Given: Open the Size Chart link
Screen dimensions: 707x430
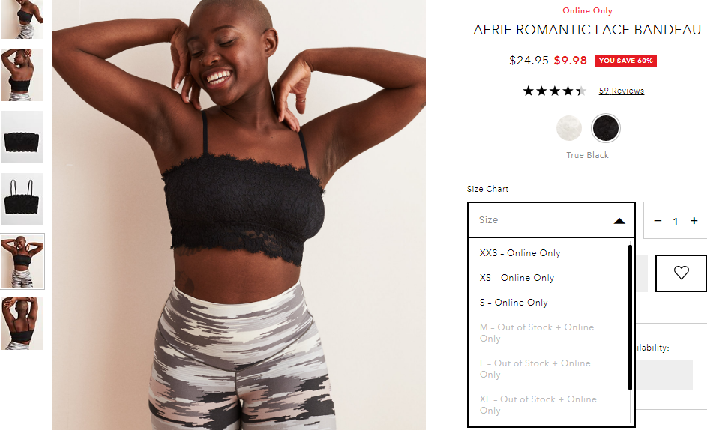Looking at the screenshot, I should pos(487,189).
